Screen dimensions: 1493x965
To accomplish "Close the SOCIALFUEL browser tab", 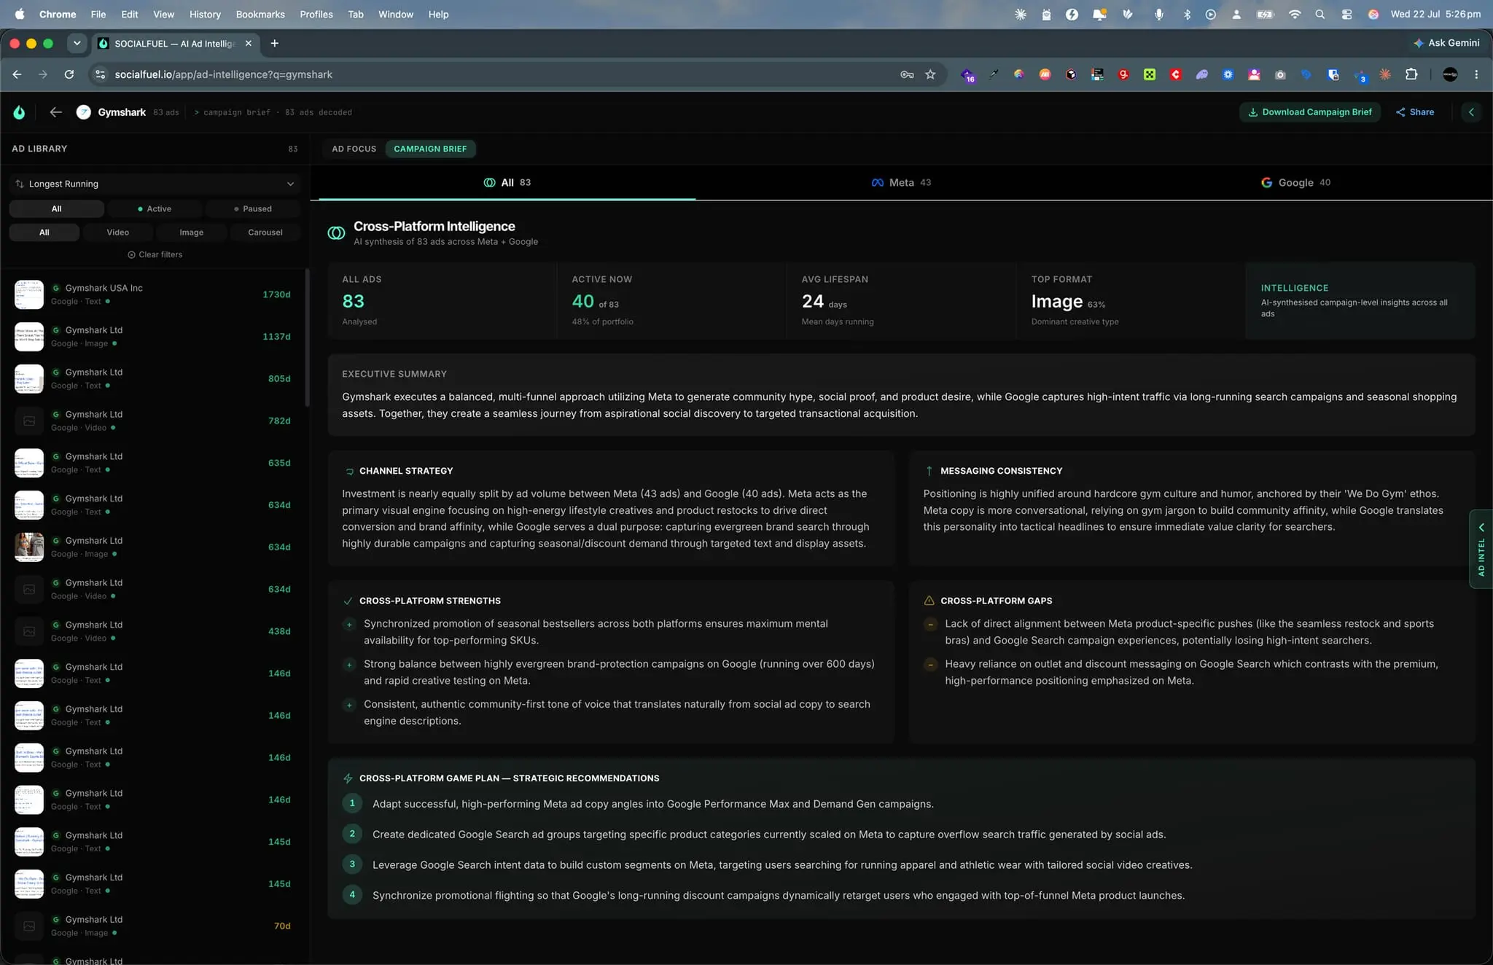I will tap(249, 43).
